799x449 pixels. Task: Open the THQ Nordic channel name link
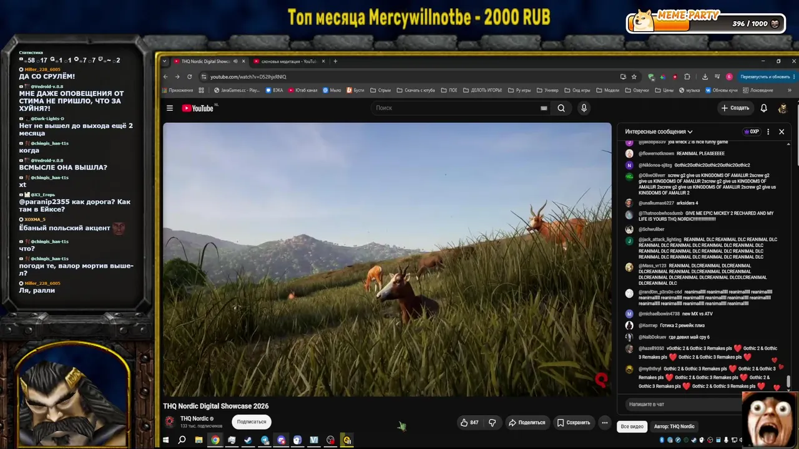[x=194, y=418]
